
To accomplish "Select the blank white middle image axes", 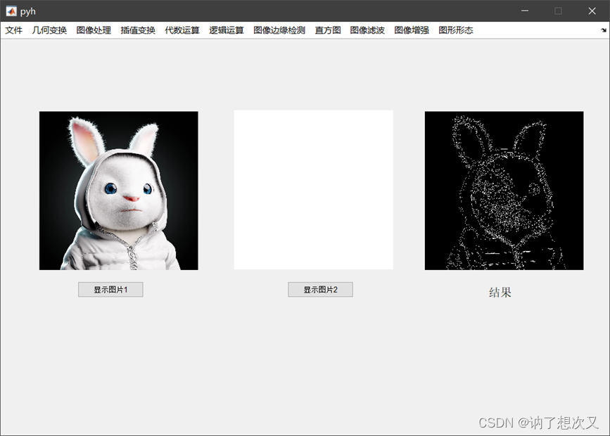I will (314, 190).
